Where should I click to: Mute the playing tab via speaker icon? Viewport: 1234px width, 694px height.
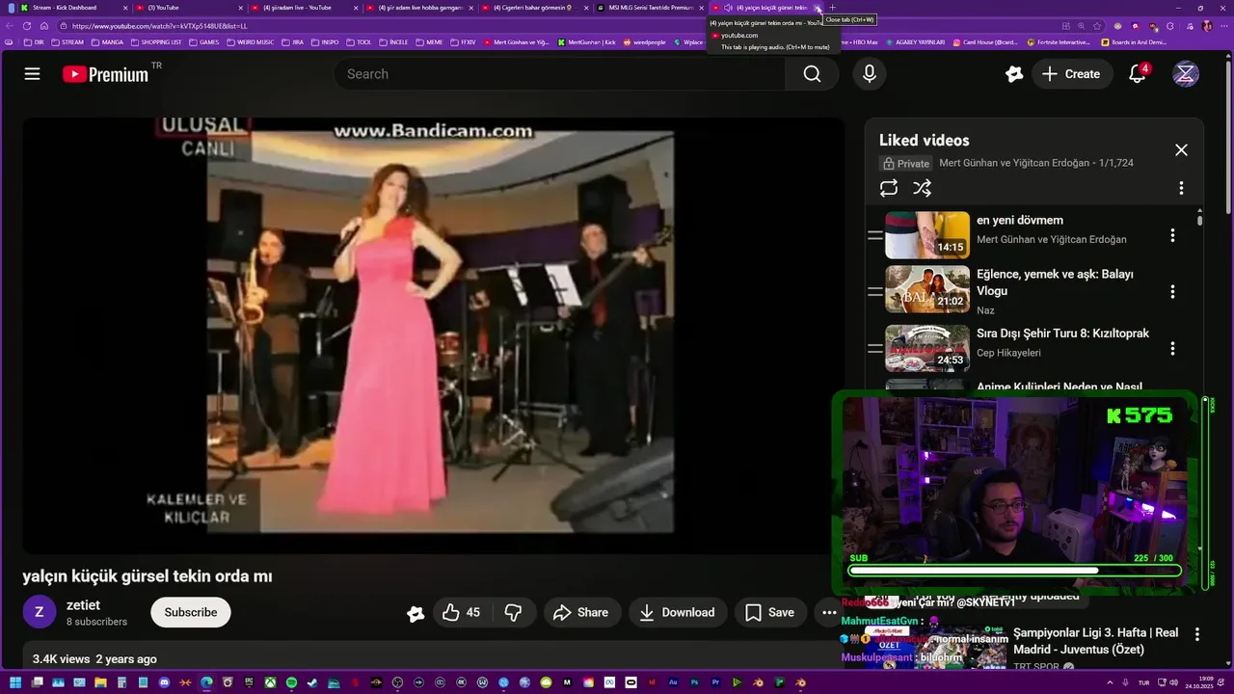[728, 8]
